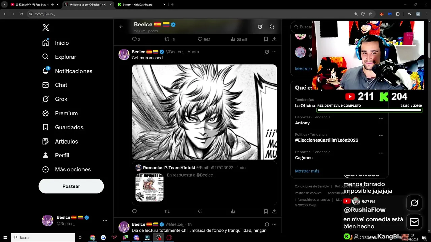
Task: Open Antony trending topic
Action: (302, 123)
